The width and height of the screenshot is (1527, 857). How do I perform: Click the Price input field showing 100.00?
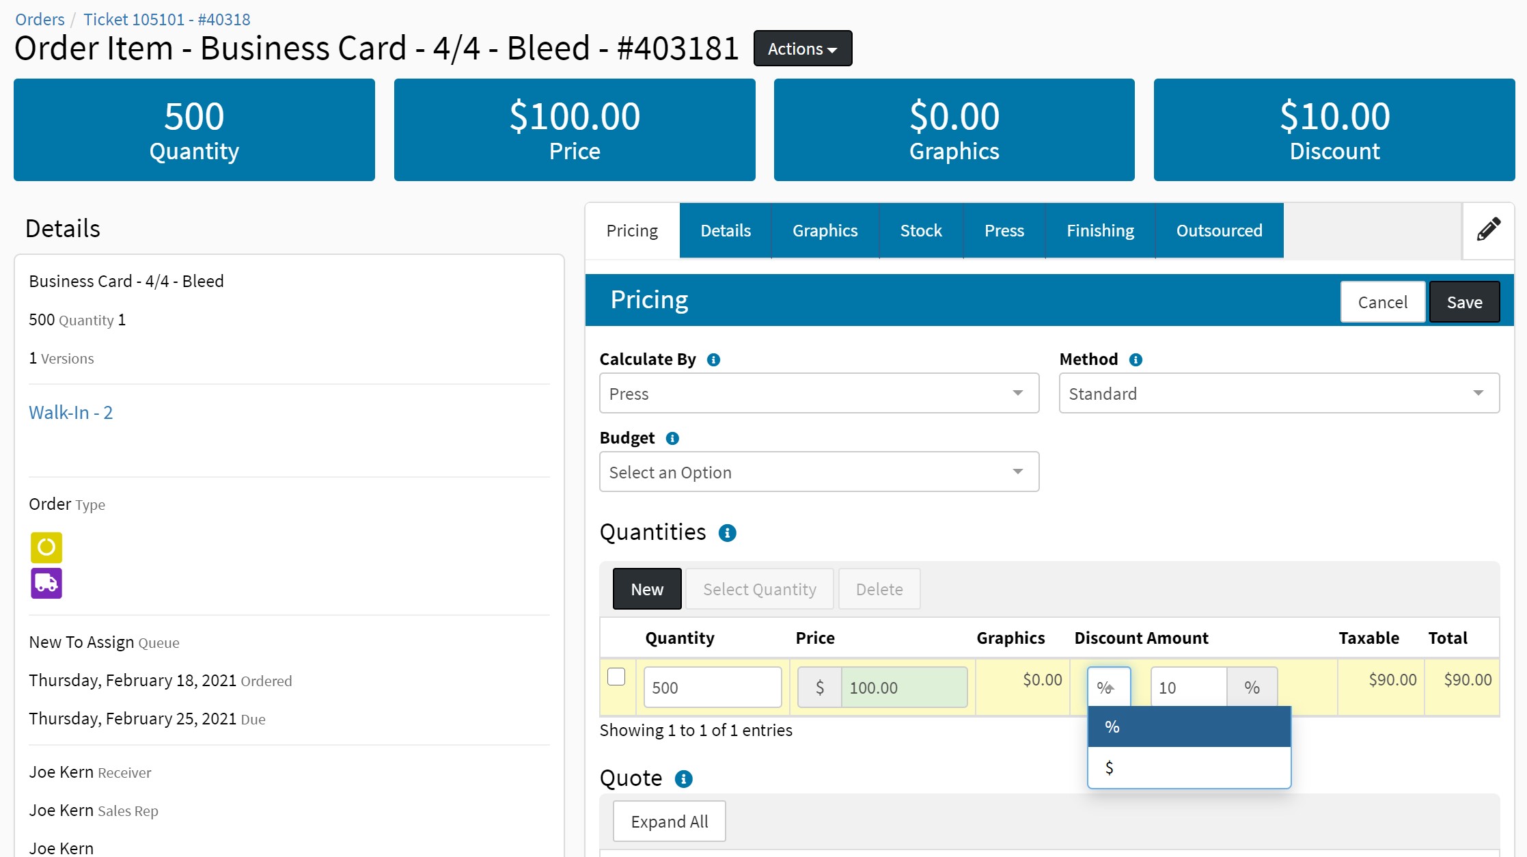tap(903, 688)
